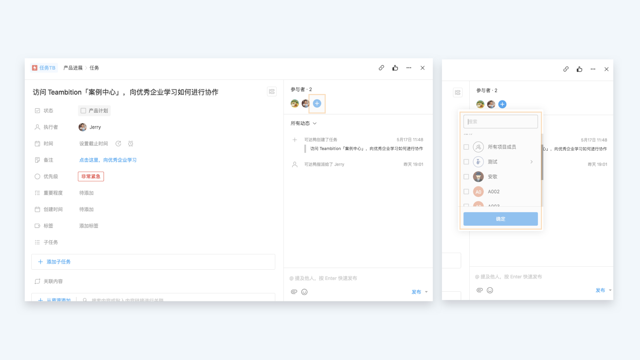Expand 所有动态 activity filter dropdown
Image resolution: width=640 pixels, height=360 pixels.
304,123
